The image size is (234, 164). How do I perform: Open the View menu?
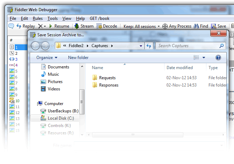67,18
